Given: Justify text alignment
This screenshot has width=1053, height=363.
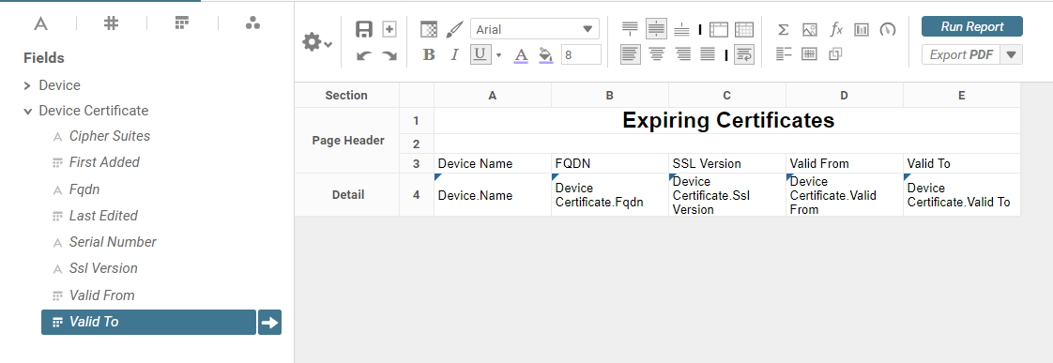Looking at the screenshot, I should [708, 54].
